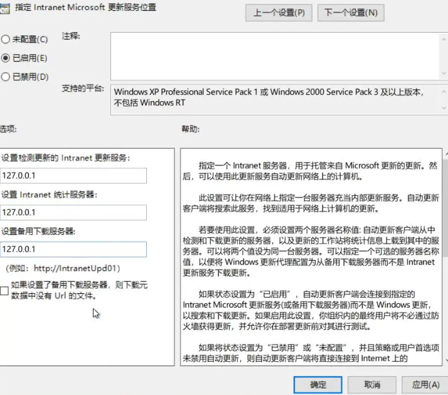Click inside the 注释 comment text area
The image size is (448, 395).
(x=276, y=55)
